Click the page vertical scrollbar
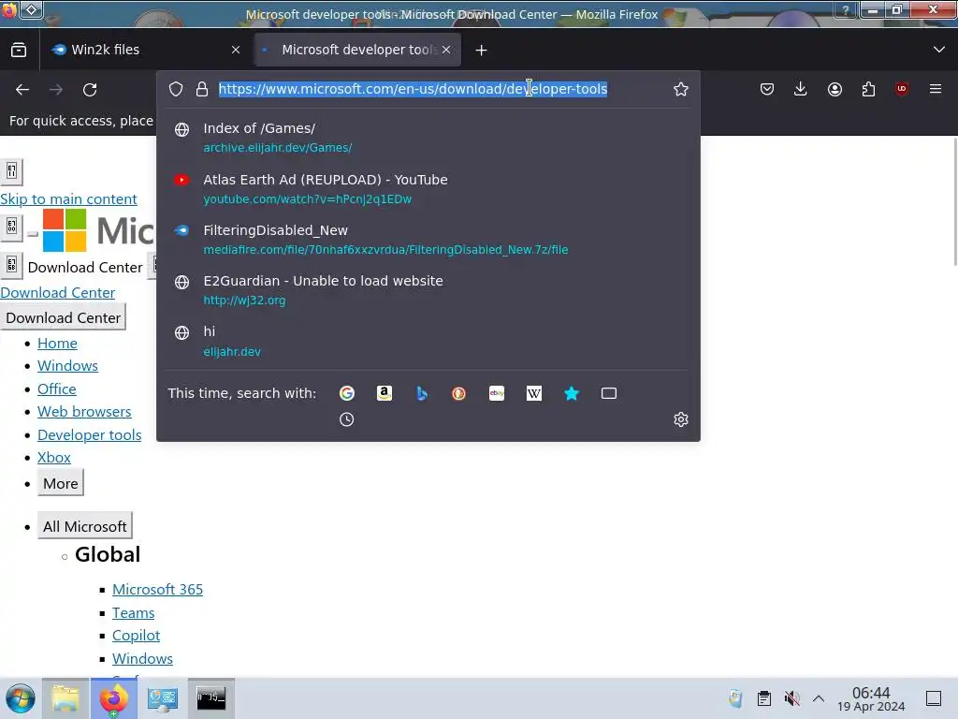The height and width of the screenshot is (719, 958). tap(954, 202)
